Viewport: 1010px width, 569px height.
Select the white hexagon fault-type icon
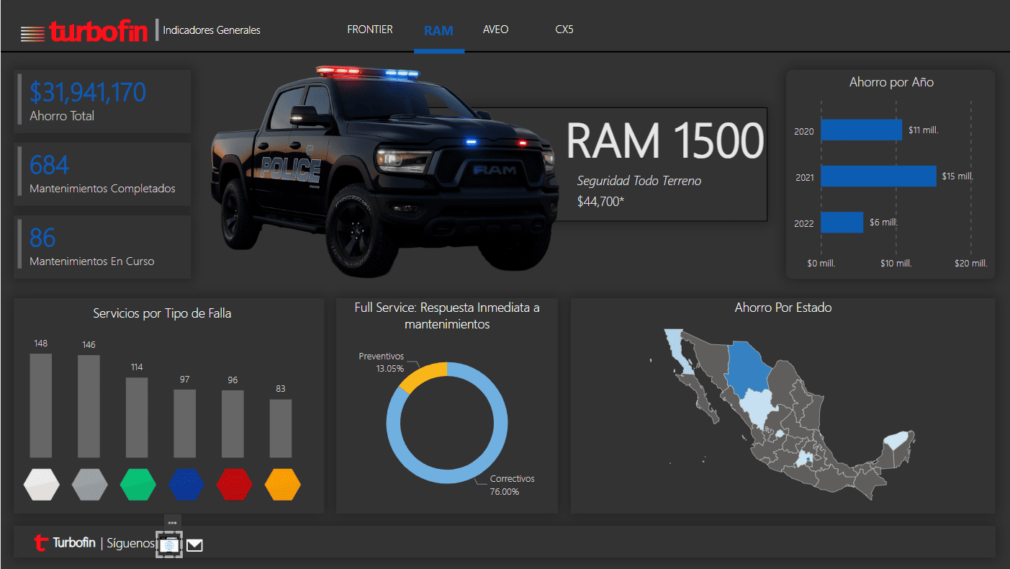tap(41, 484)
